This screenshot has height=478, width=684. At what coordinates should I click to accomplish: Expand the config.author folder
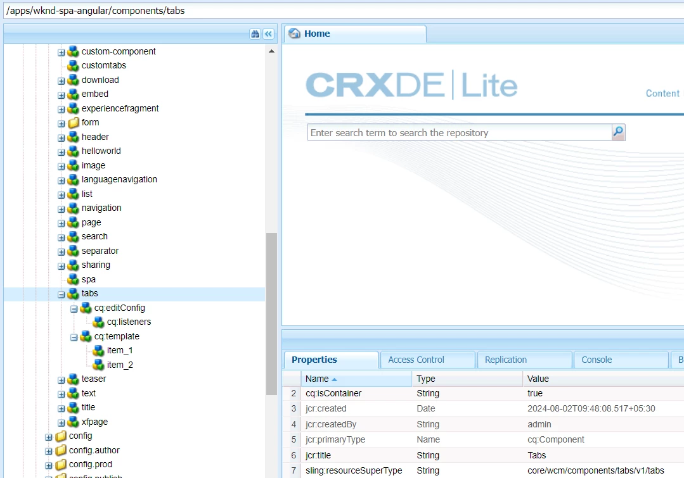click(x=49, y=452)
